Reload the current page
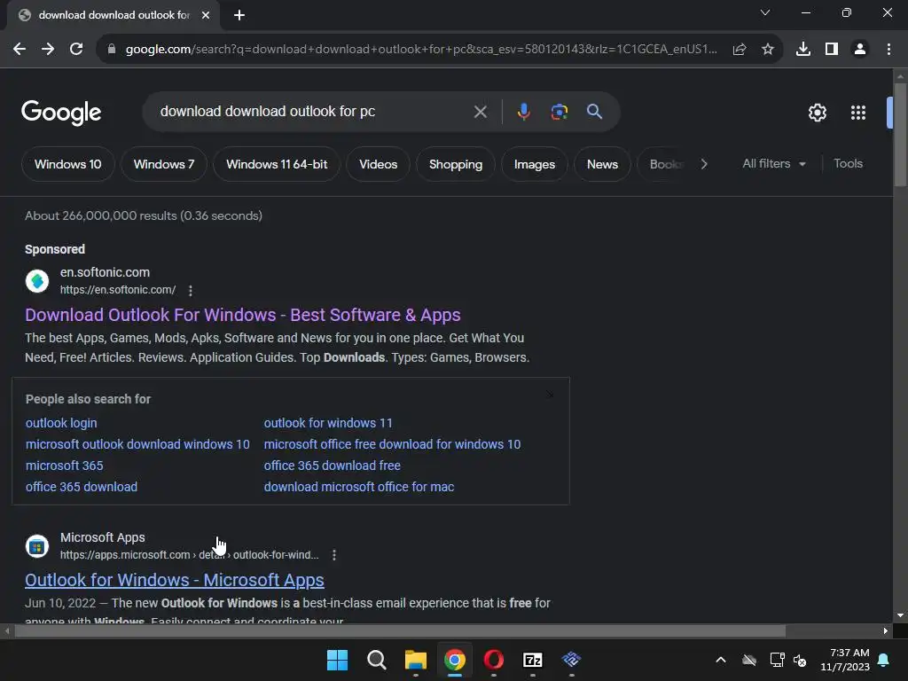Screen dimensions: 908x681 [76, 50]
